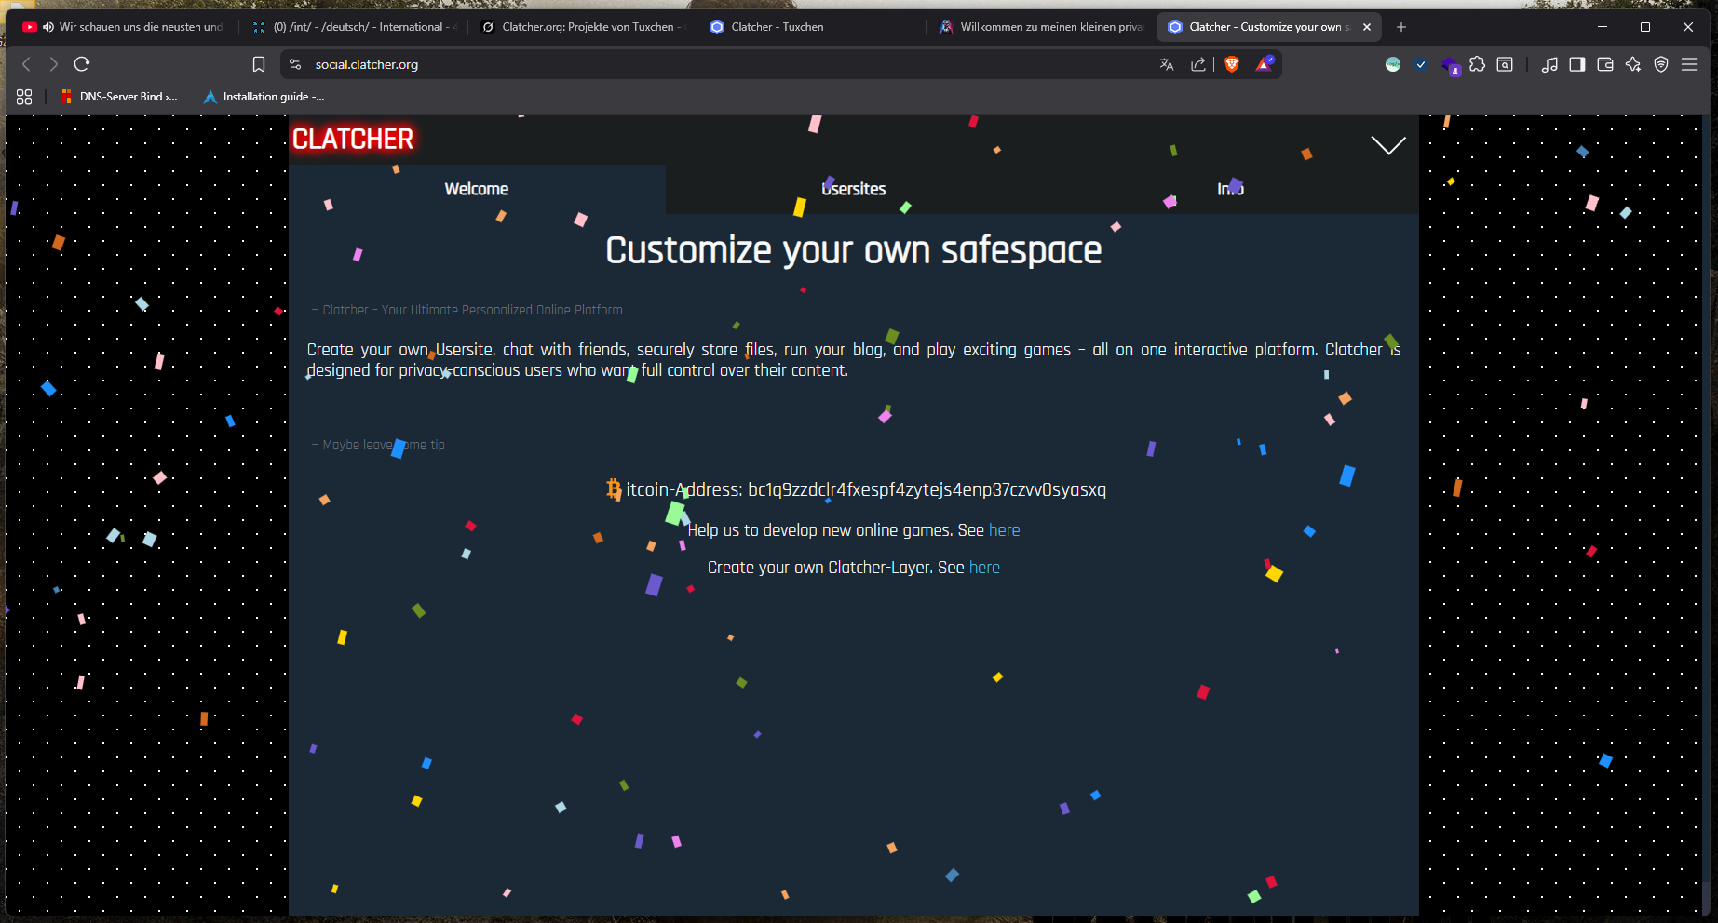Screen dimensions: 1718x923
Task: Switch to the /int/ - /deutsch/ tab
Action: [x=355, y=27]
